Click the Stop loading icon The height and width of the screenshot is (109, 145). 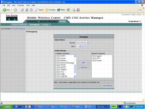point(22,10)
